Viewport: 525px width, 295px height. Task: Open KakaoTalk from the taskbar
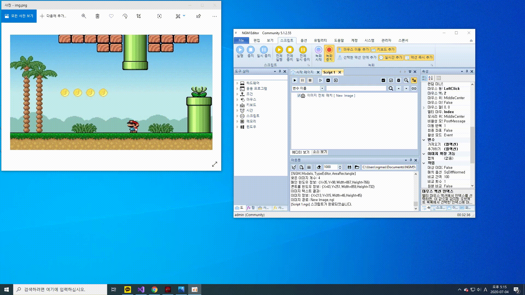coord(127,290)
